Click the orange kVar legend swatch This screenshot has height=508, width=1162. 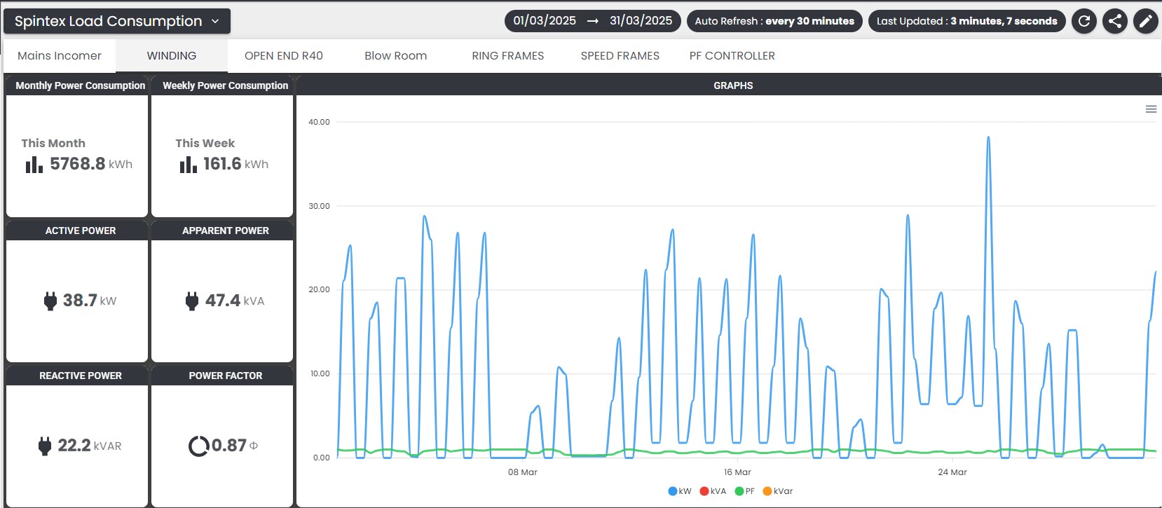point(767,491)
